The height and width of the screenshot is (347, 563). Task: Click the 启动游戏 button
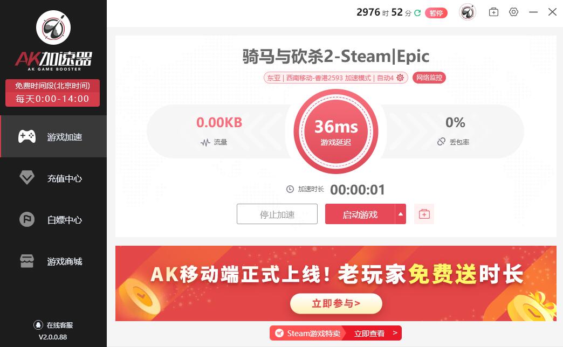tap(360, 214)
